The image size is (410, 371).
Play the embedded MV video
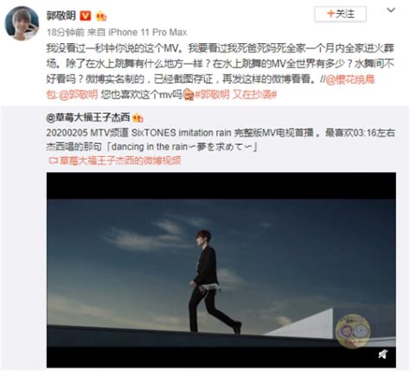pos(221,270)
